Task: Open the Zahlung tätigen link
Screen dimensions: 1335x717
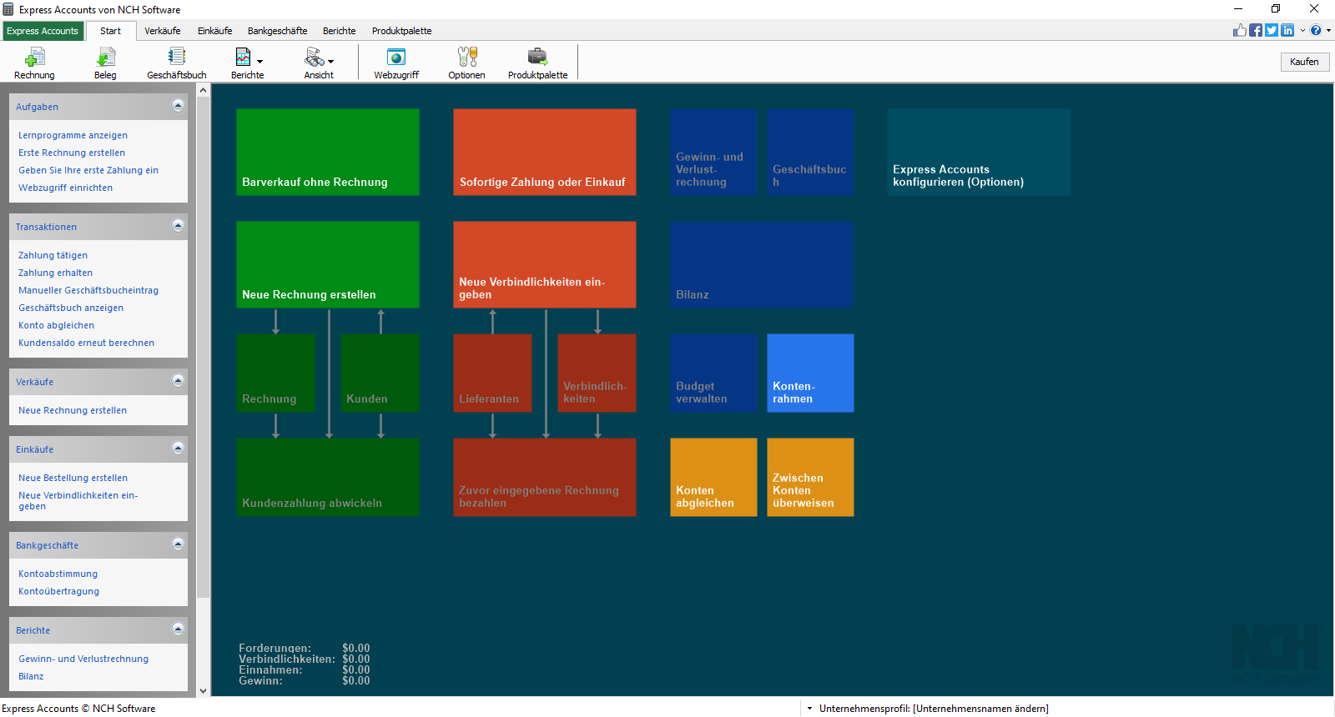Action: [53, 255]
